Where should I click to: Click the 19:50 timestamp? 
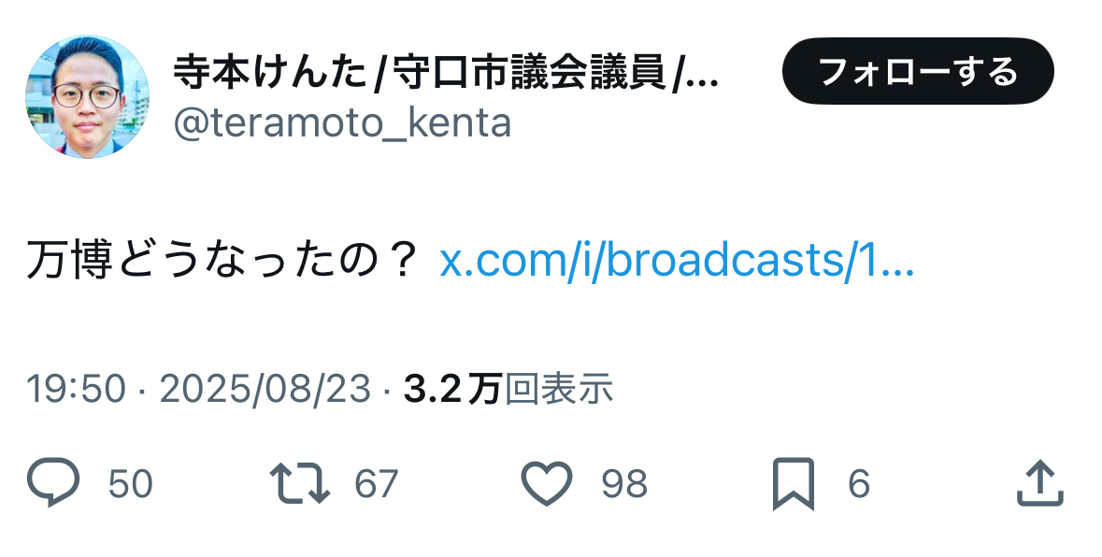tap(76, 389)
